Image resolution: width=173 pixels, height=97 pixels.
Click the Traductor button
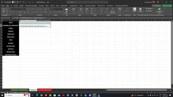pos(149,11)
